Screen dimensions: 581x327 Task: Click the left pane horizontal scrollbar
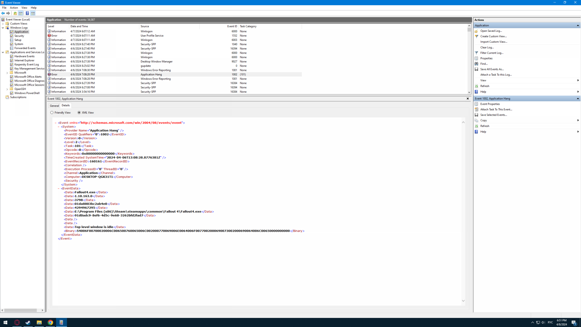pos(21,310)
